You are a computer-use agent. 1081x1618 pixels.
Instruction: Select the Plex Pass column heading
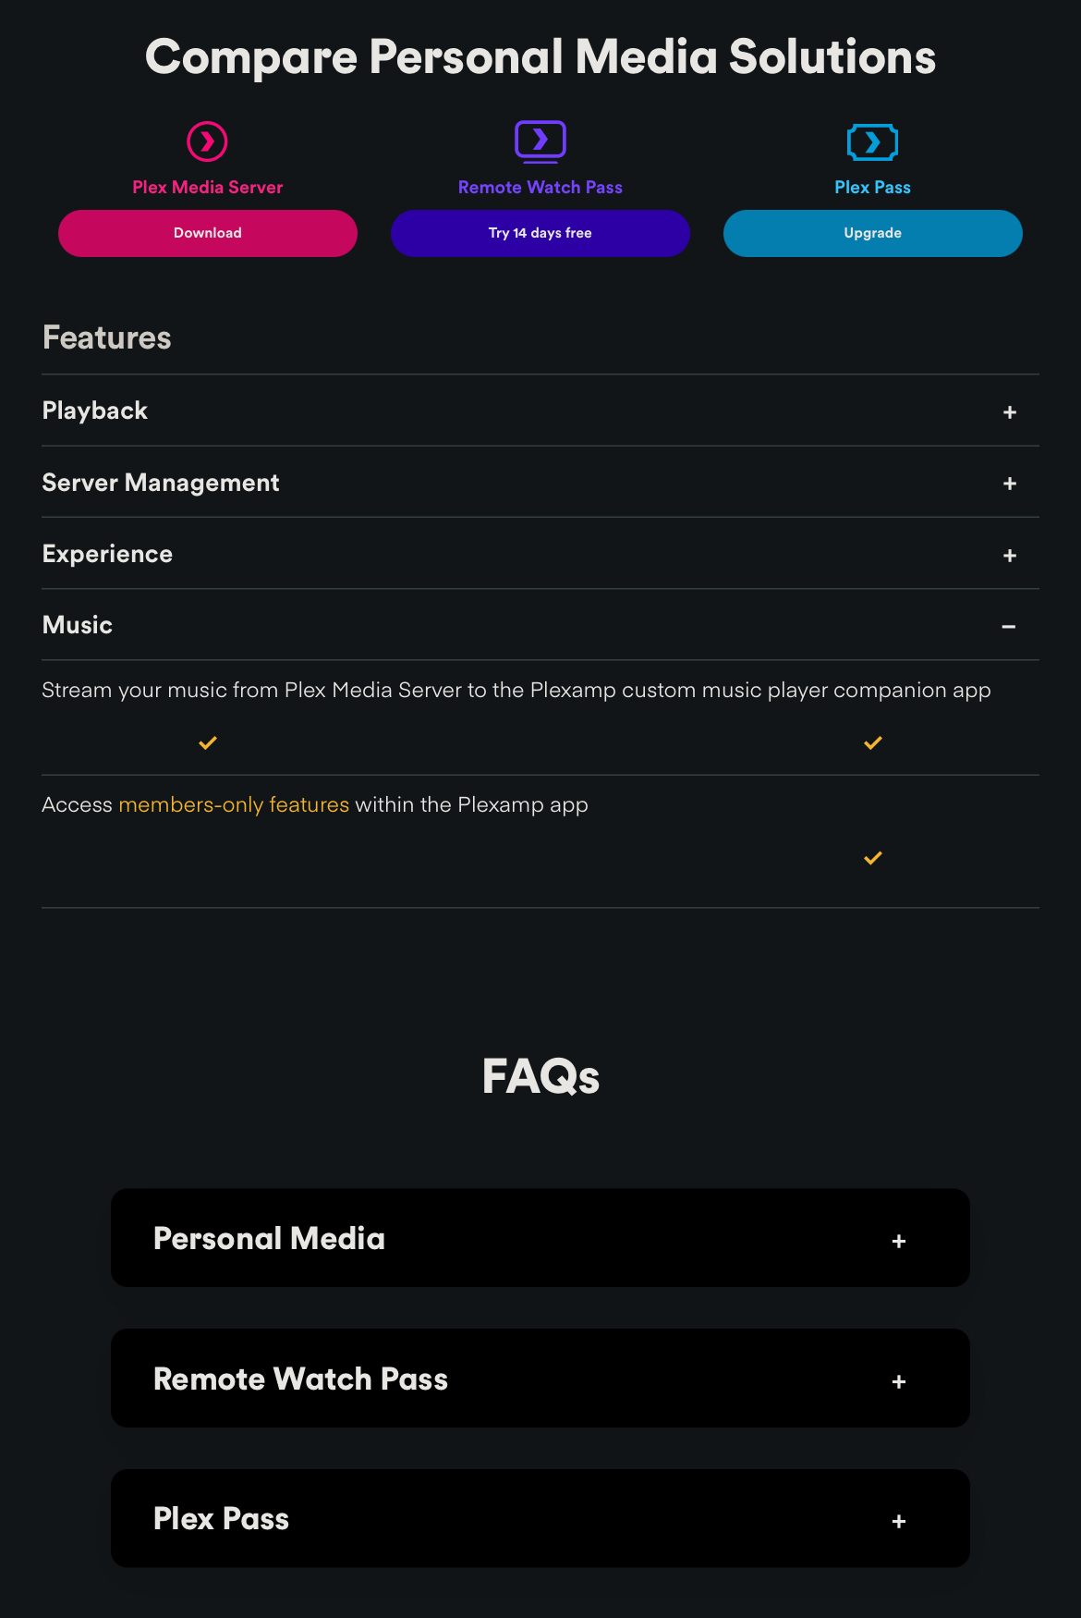[873, 188]
